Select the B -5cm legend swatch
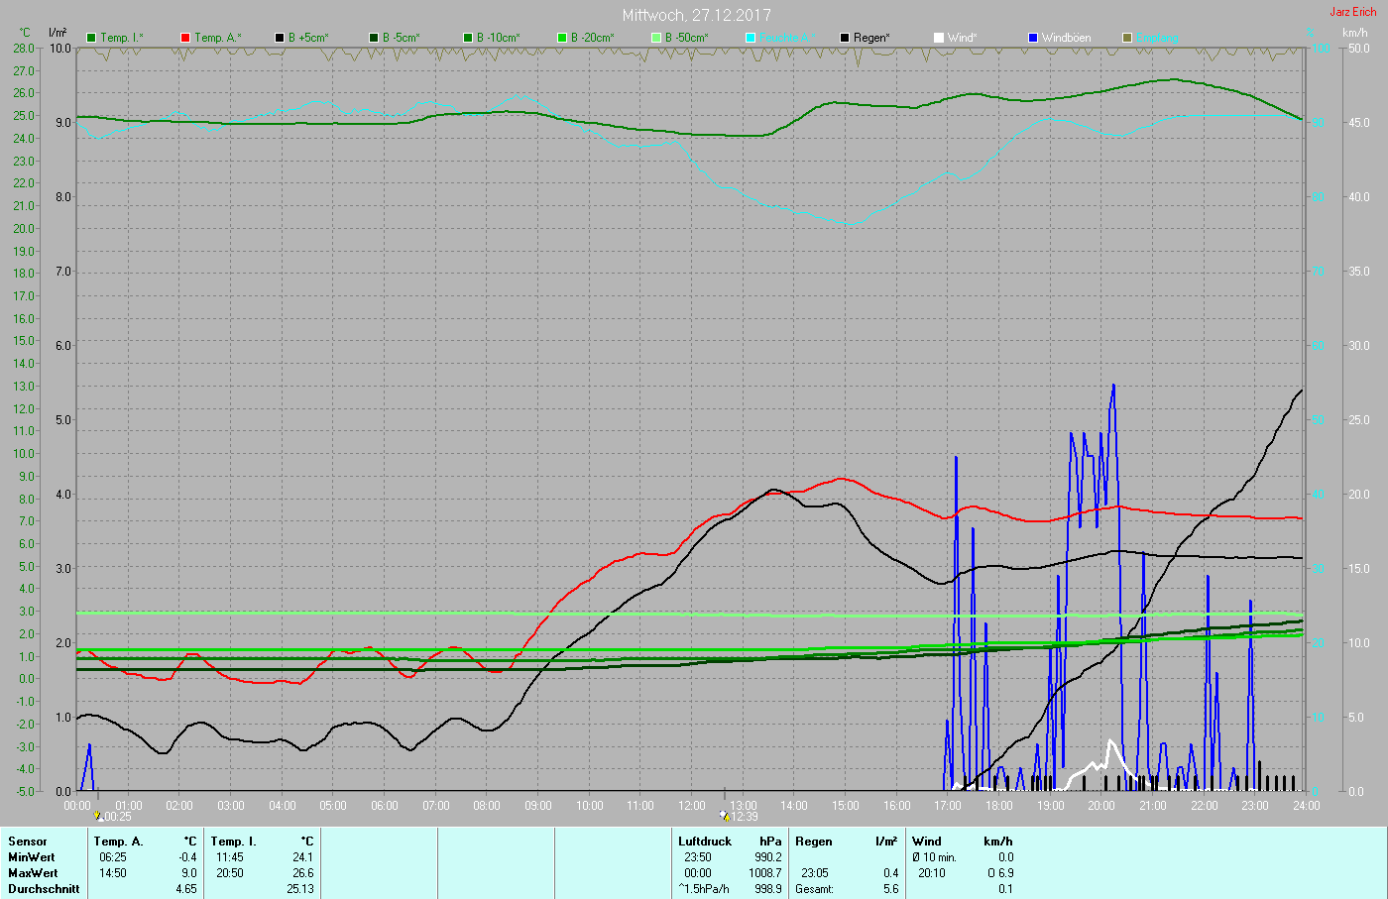1388x899 pixels. (374, 38)
